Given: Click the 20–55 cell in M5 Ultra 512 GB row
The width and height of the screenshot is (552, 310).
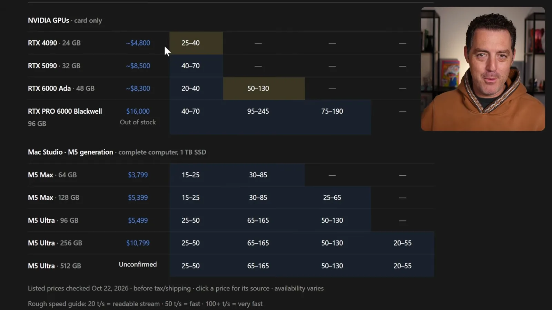Looking at the screenshot, I should pos(403,266).
